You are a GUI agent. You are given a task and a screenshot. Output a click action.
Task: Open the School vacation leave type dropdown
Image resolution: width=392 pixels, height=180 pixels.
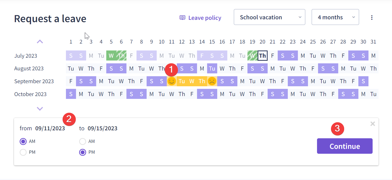pyautogui.click(x=269, y=17)
